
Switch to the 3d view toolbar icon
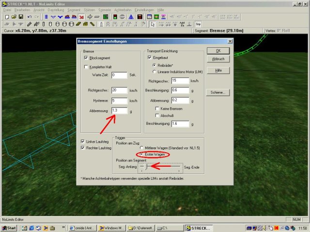pos(81,17)
